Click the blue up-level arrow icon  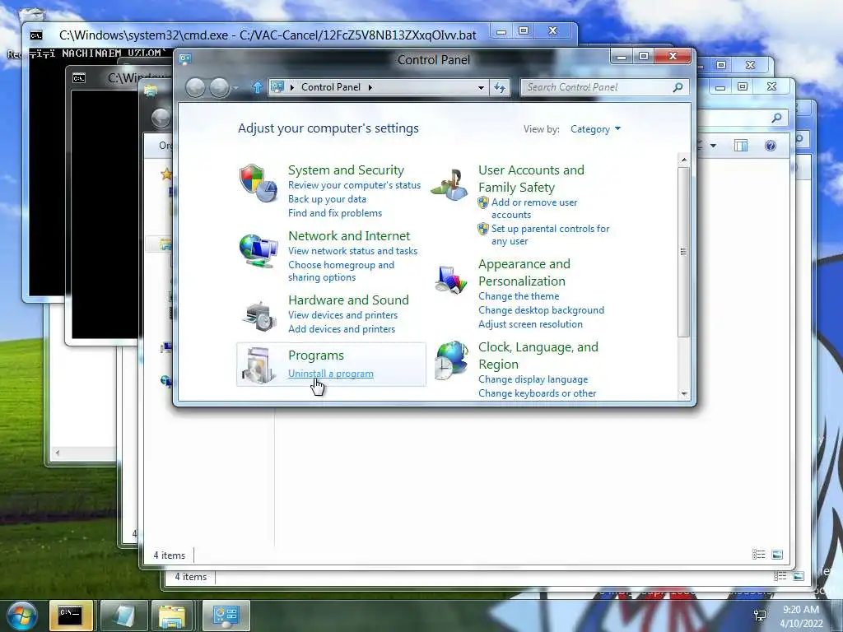[x=257, y=87]
